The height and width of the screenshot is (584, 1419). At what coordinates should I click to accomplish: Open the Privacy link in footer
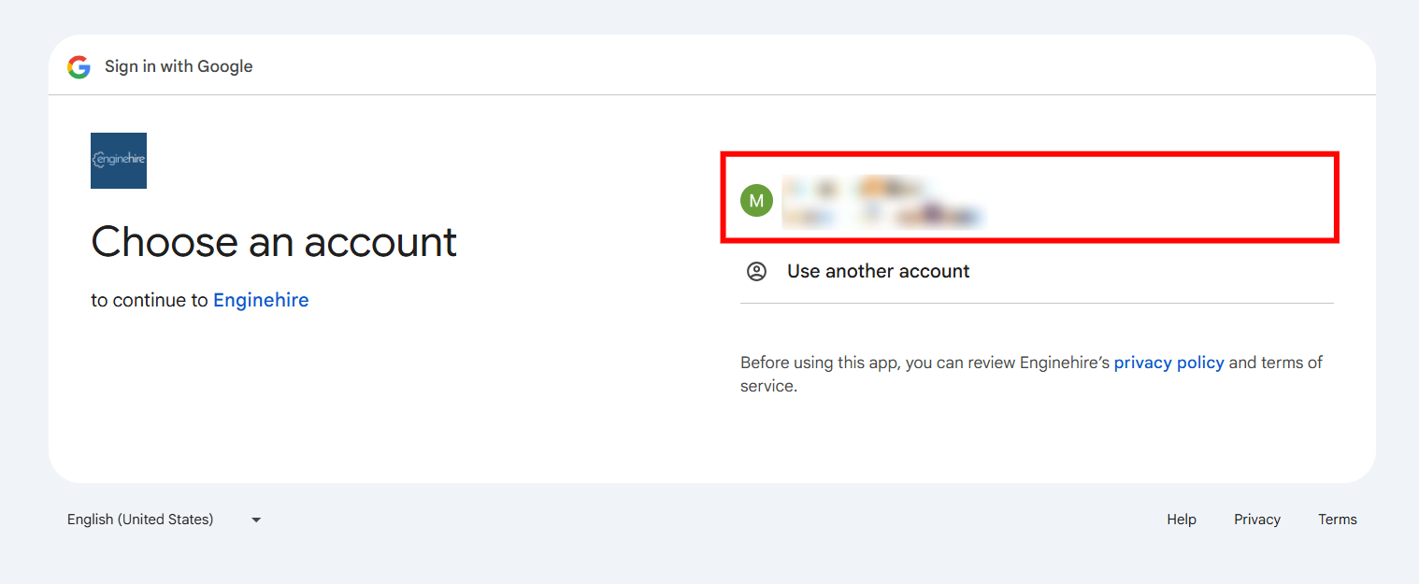click(1257, 520)
